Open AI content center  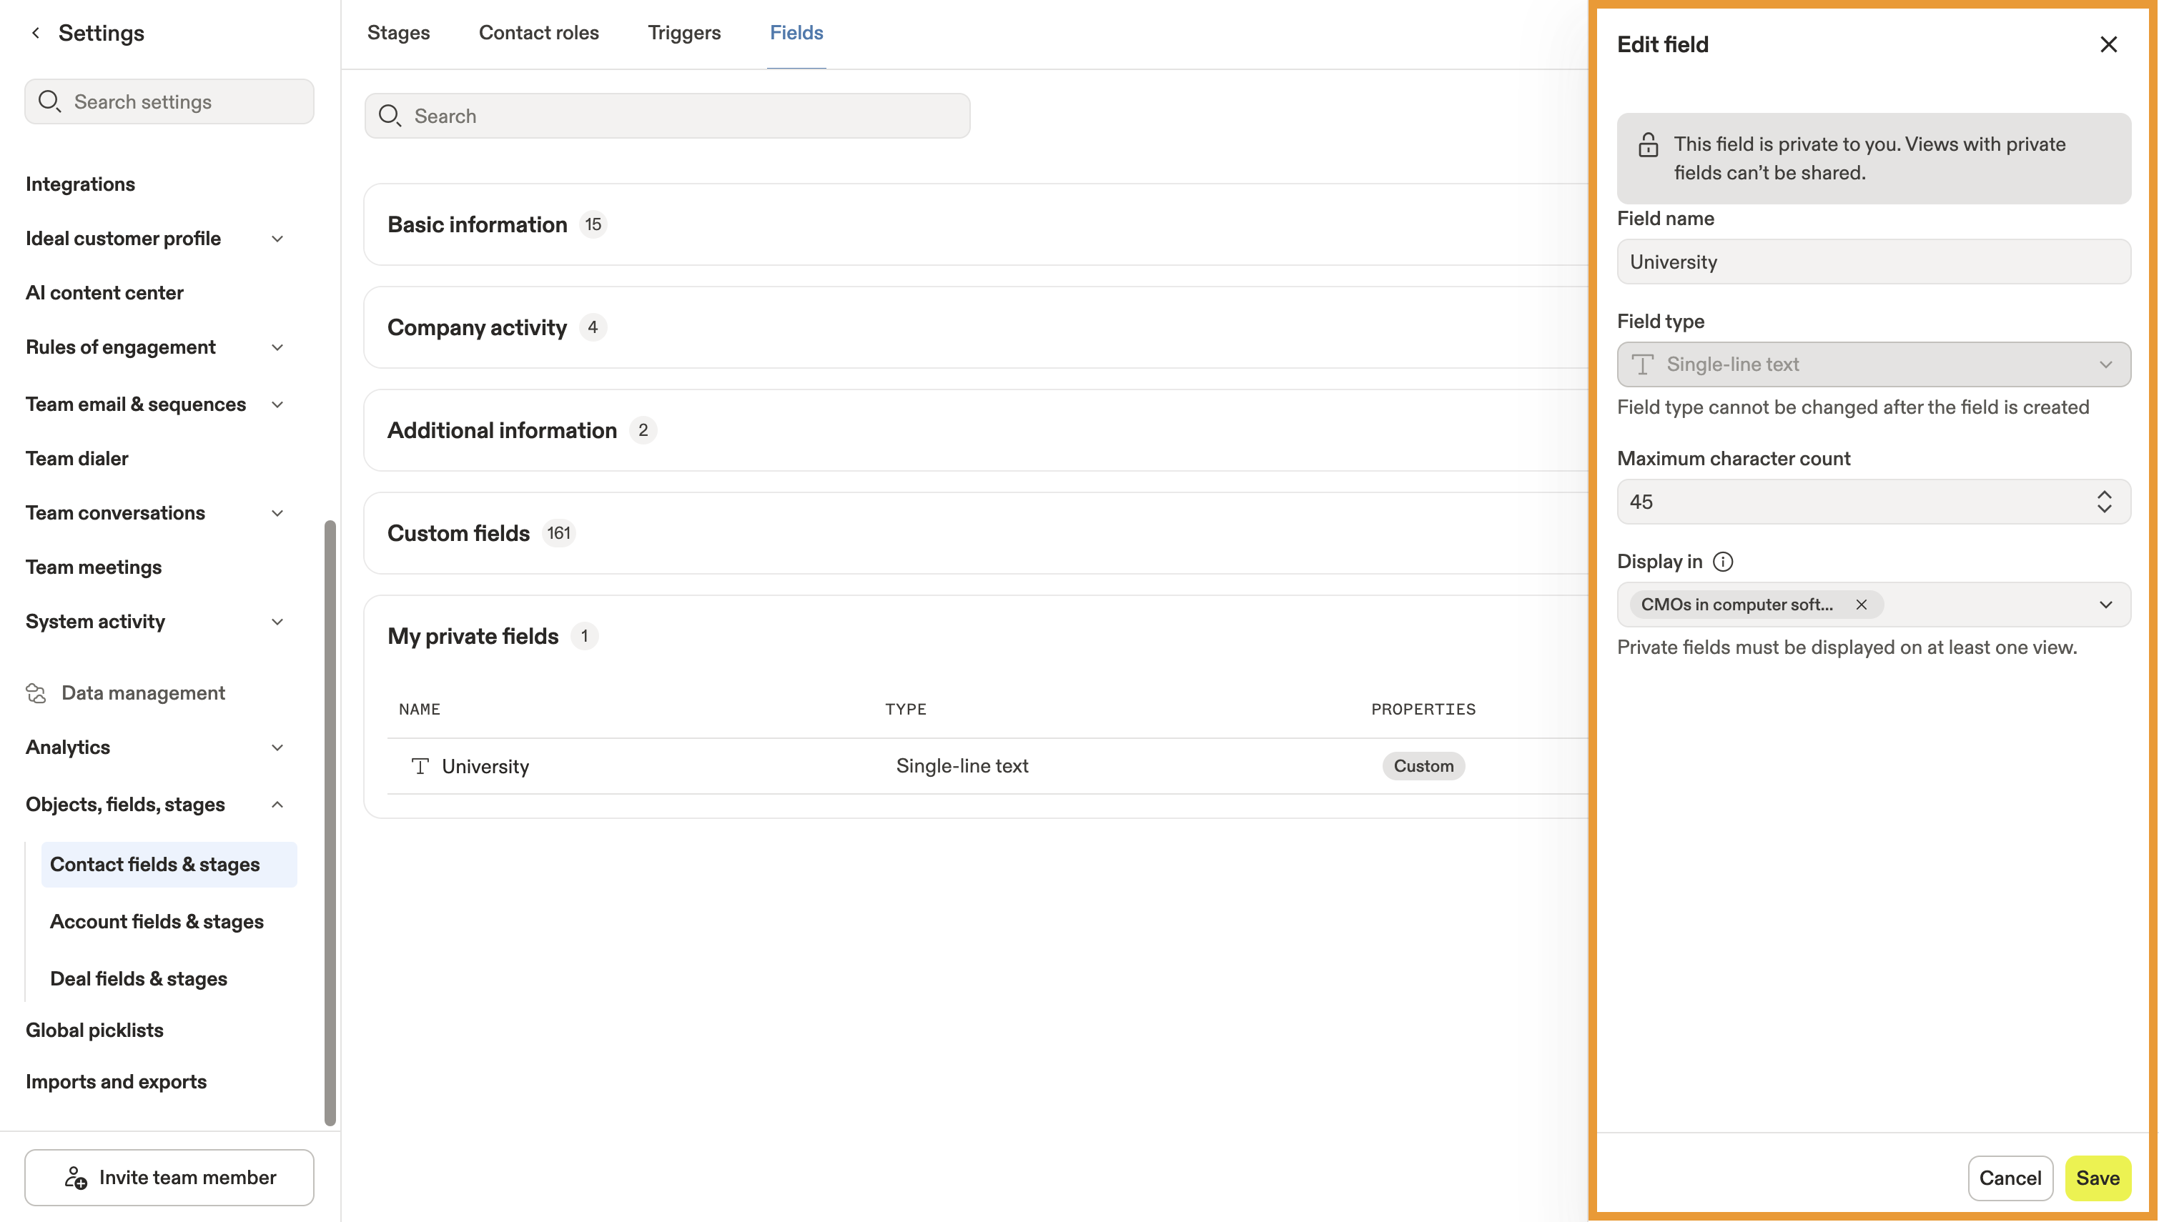coord(104,293)
